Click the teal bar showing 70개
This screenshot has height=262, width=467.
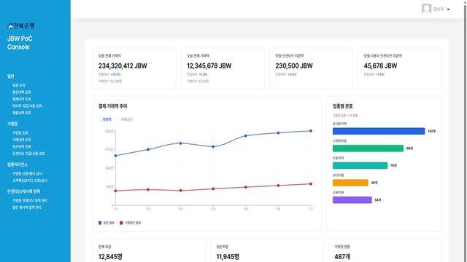(x=360, y=165)
